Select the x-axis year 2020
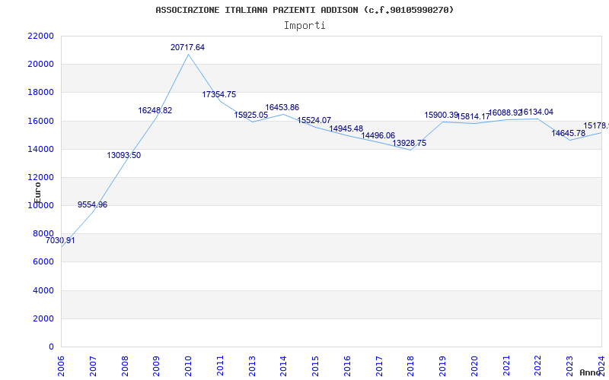The width and height of the screenshot is (609, 380). (474, 366)
